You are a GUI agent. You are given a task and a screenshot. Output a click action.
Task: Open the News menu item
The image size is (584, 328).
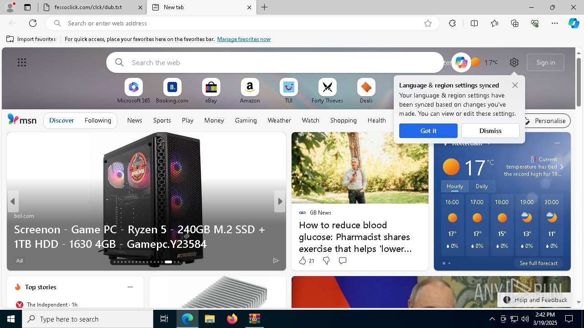coord(135,120)
